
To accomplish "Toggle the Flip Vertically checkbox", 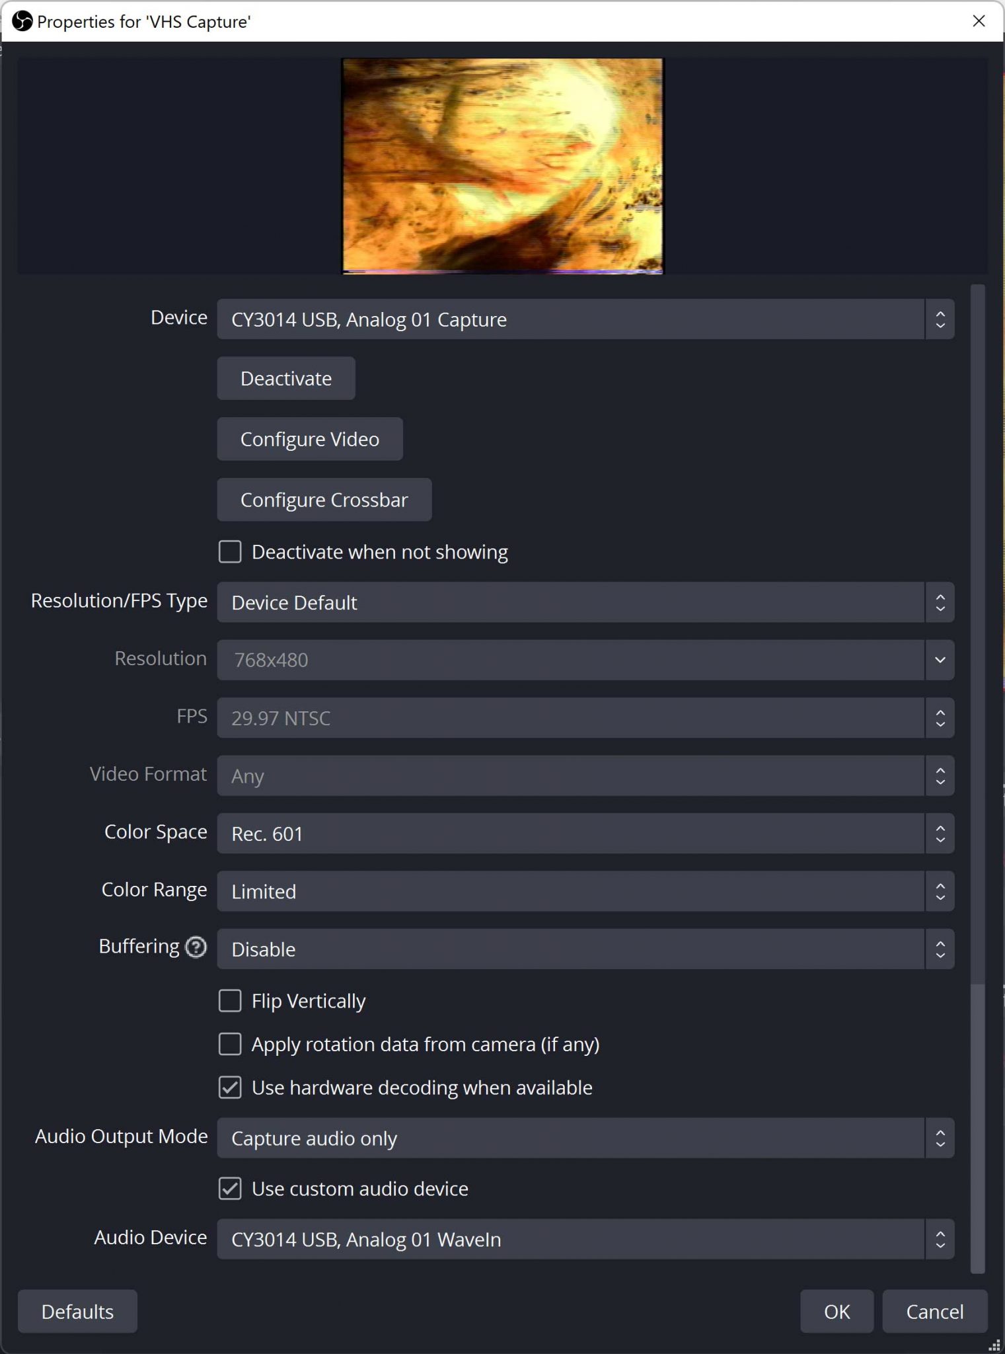I will (x=230, y=1001).
